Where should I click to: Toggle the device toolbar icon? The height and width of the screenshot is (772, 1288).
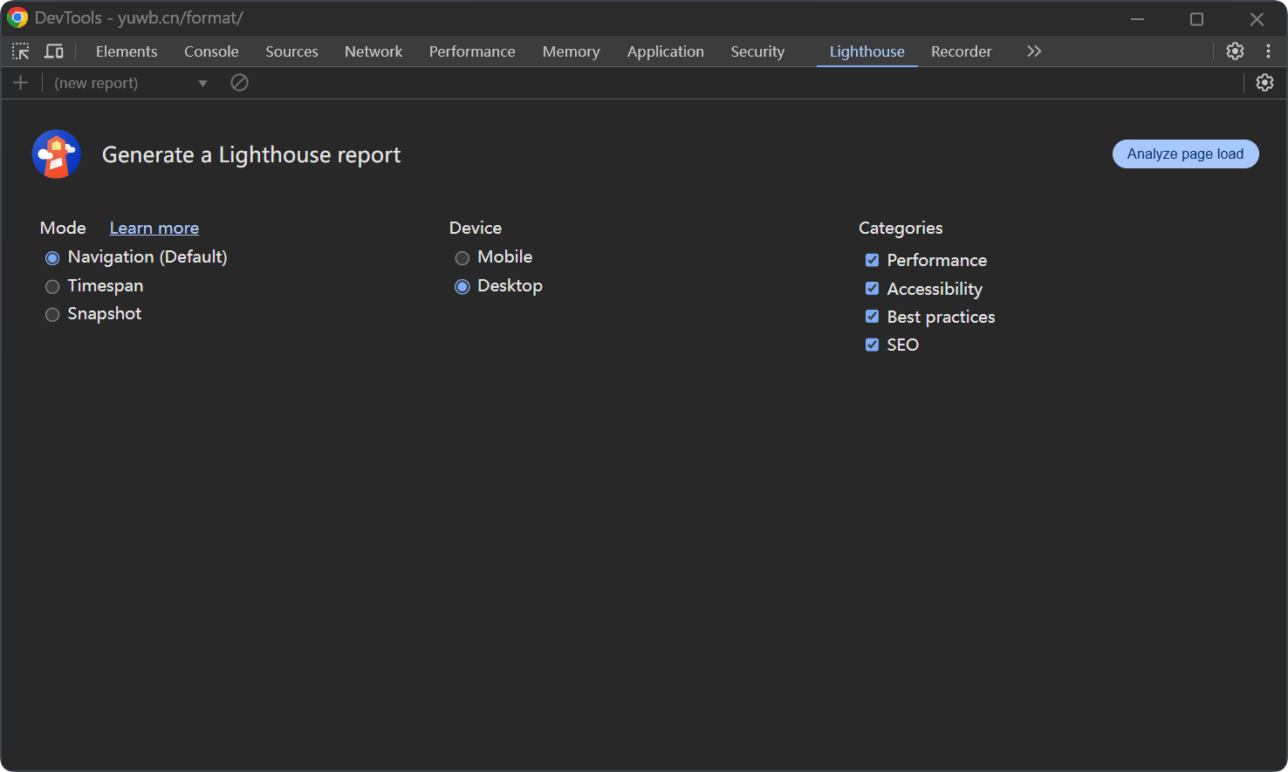click(54, 51)
